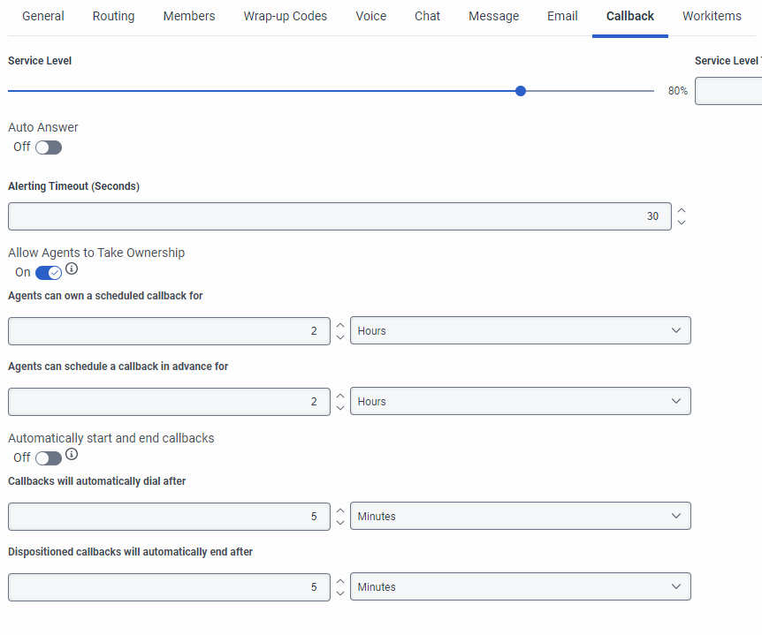Click info icon beside Automatically start and end callbacks

pyautogui.click(x=72, y=454)
